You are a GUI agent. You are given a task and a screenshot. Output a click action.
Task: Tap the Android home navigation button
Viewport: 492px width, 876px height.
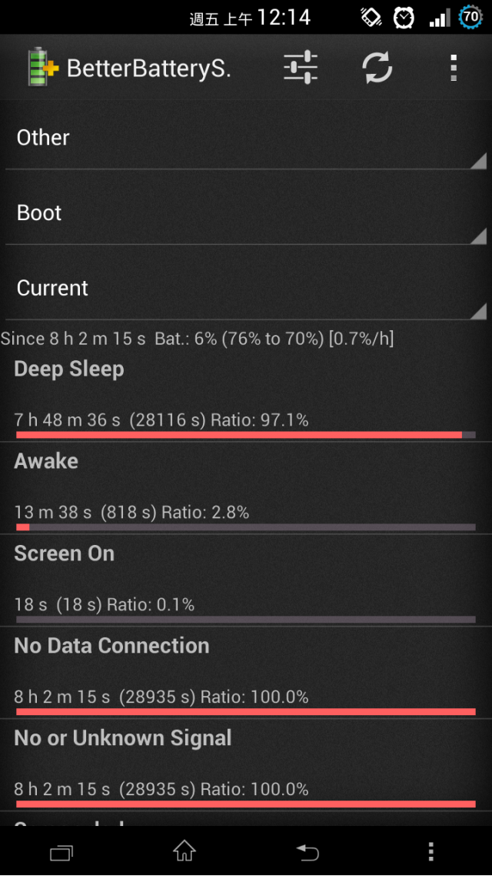[x=184, y=851]
